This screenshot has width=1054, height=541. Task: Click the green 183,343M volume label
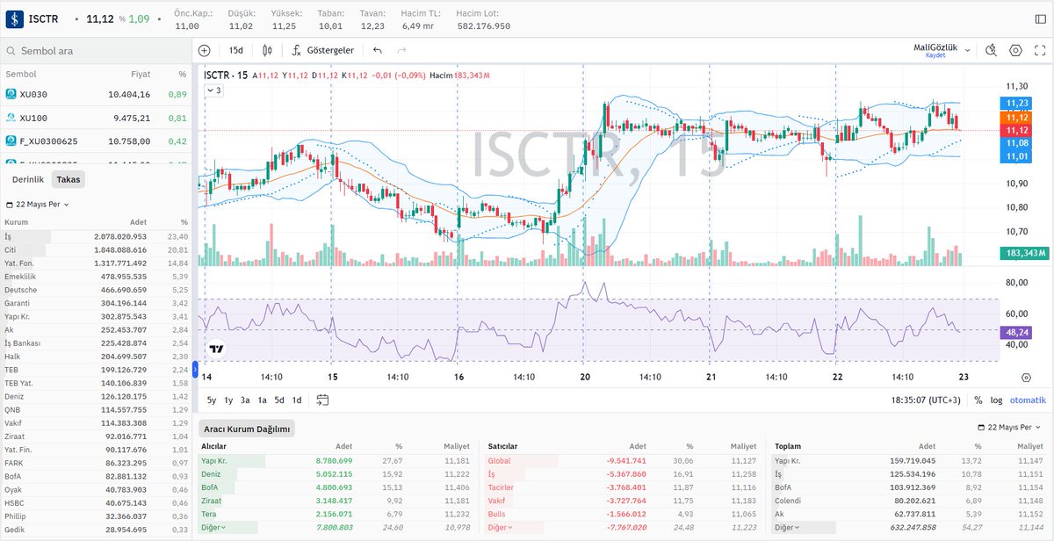(1025, 253)
